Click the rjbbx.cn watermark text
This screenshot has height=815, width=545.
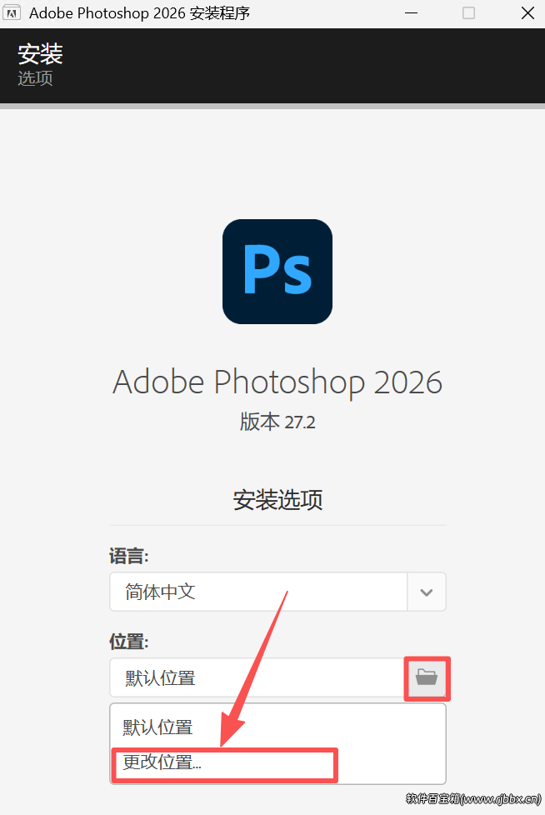coord(473,799)
